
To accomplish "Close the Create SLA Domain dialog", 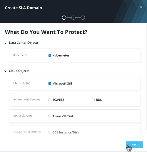I will (x=141, y=7).
